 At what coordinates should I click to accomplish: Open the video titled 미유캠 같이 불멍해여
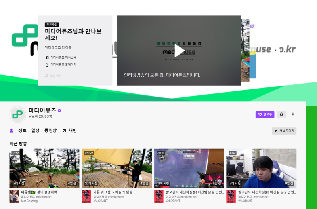click(x=39, y=192)
